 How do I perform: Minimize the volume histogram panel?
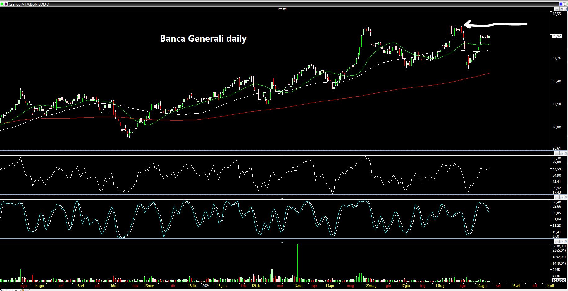(557, 241)
